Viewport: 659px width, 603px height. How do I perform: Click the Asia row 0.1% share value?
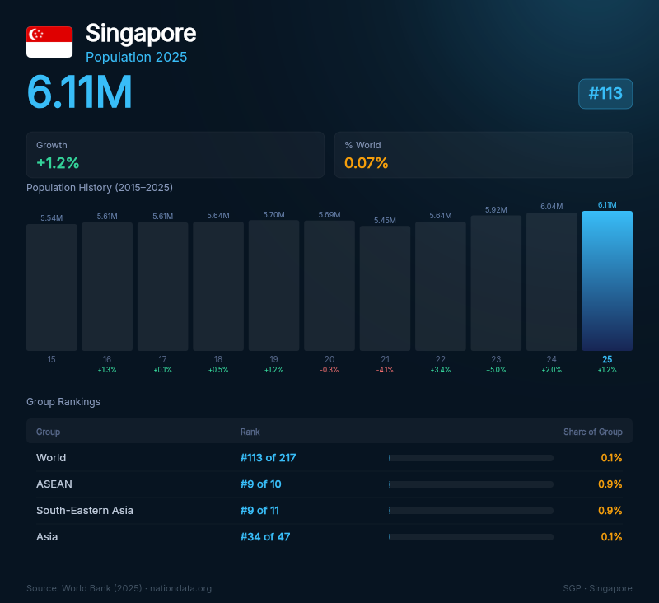click(611, 536)
